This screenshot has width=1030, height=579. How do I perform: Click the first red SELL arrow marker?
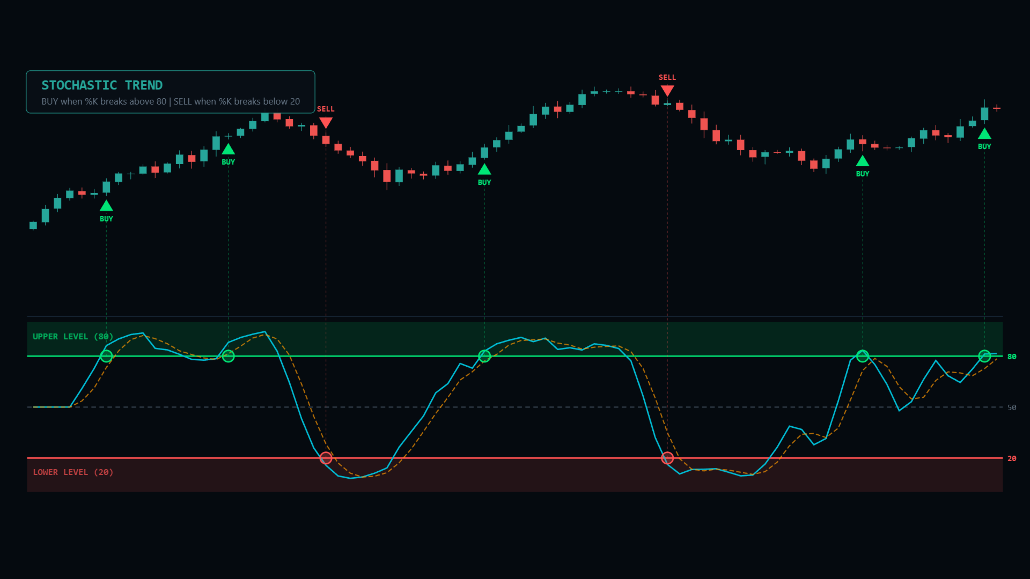point(326,123)
